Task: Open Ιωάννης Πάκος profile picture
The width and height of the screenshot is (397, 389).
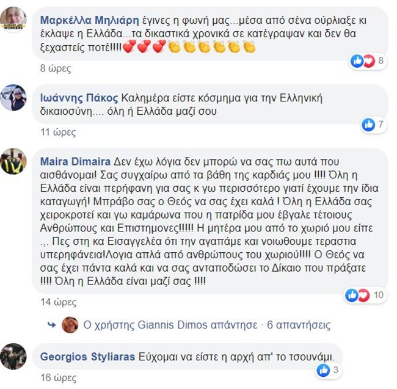Action: [13, 98]
